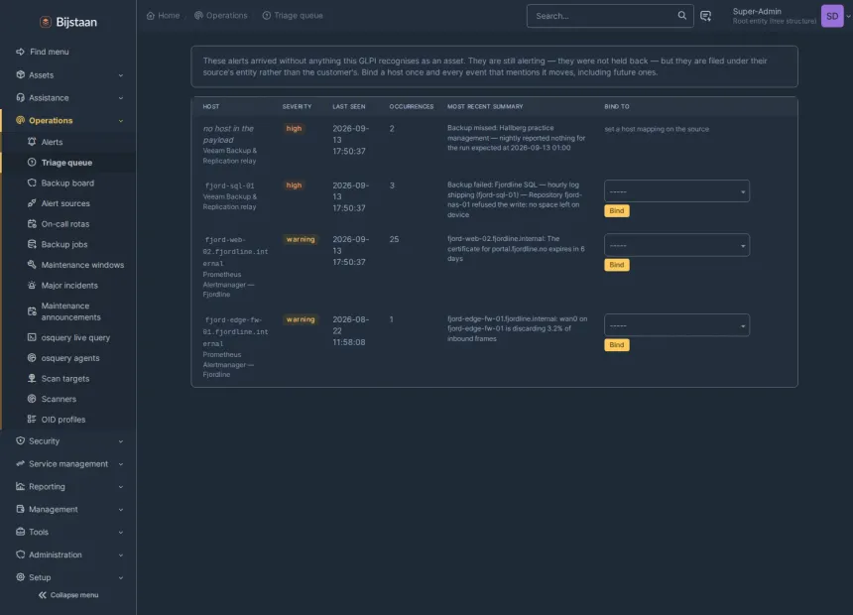Click Bind button for fjord-sql-01 row
Image resolution: width=853 pixels, height=615 pixels.
click(616, 210)
